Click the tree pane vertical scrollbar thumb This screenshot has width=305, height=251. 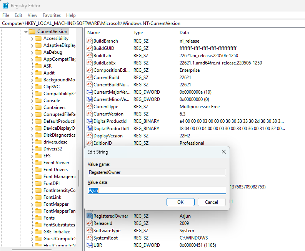[x=79, y=178]
